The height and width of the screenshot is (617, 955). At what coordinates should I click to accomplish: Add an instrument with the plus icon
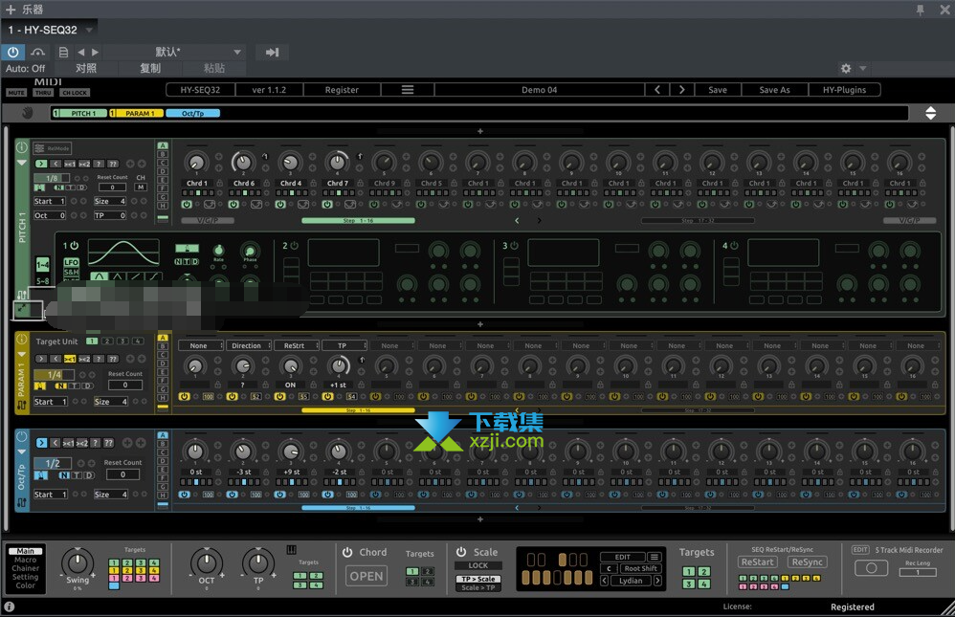tap(11, 10)
